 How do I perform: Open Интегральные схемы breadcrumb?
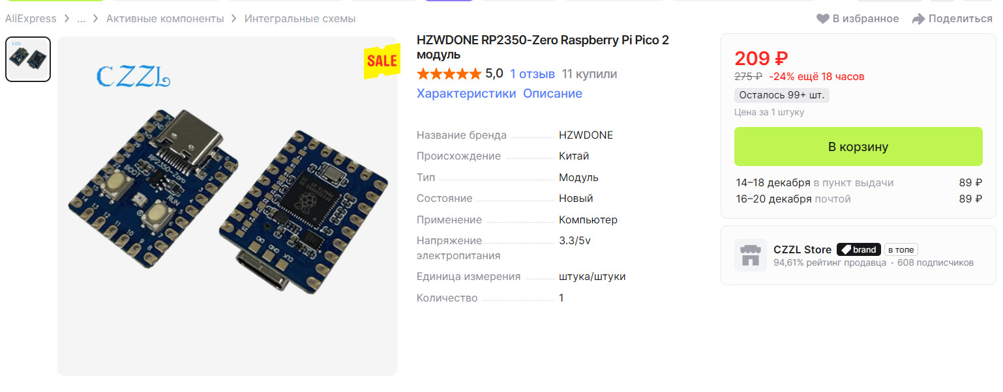300,19
